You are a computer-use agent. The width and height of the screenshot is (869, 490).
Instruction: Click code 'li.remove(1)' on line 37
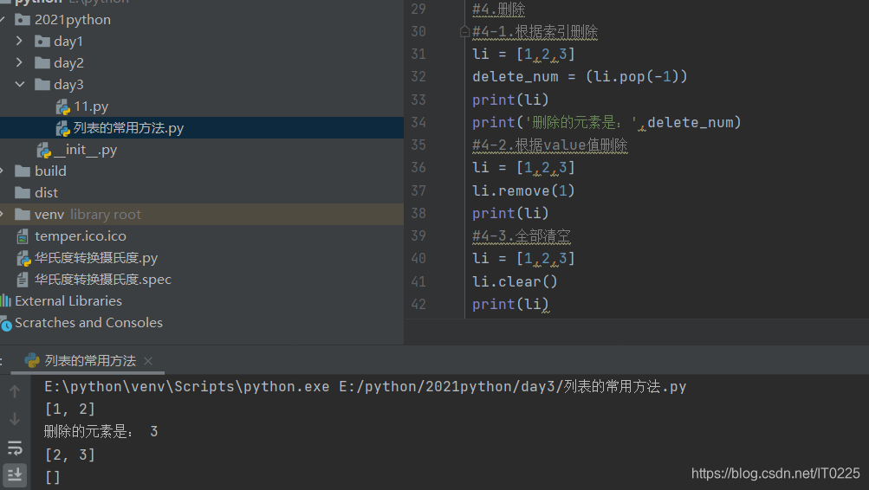[x=523, y=190]
